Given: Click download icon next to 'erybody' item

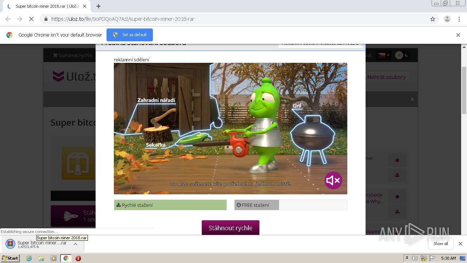Looking at the screenshot, I should click(397, 211).
